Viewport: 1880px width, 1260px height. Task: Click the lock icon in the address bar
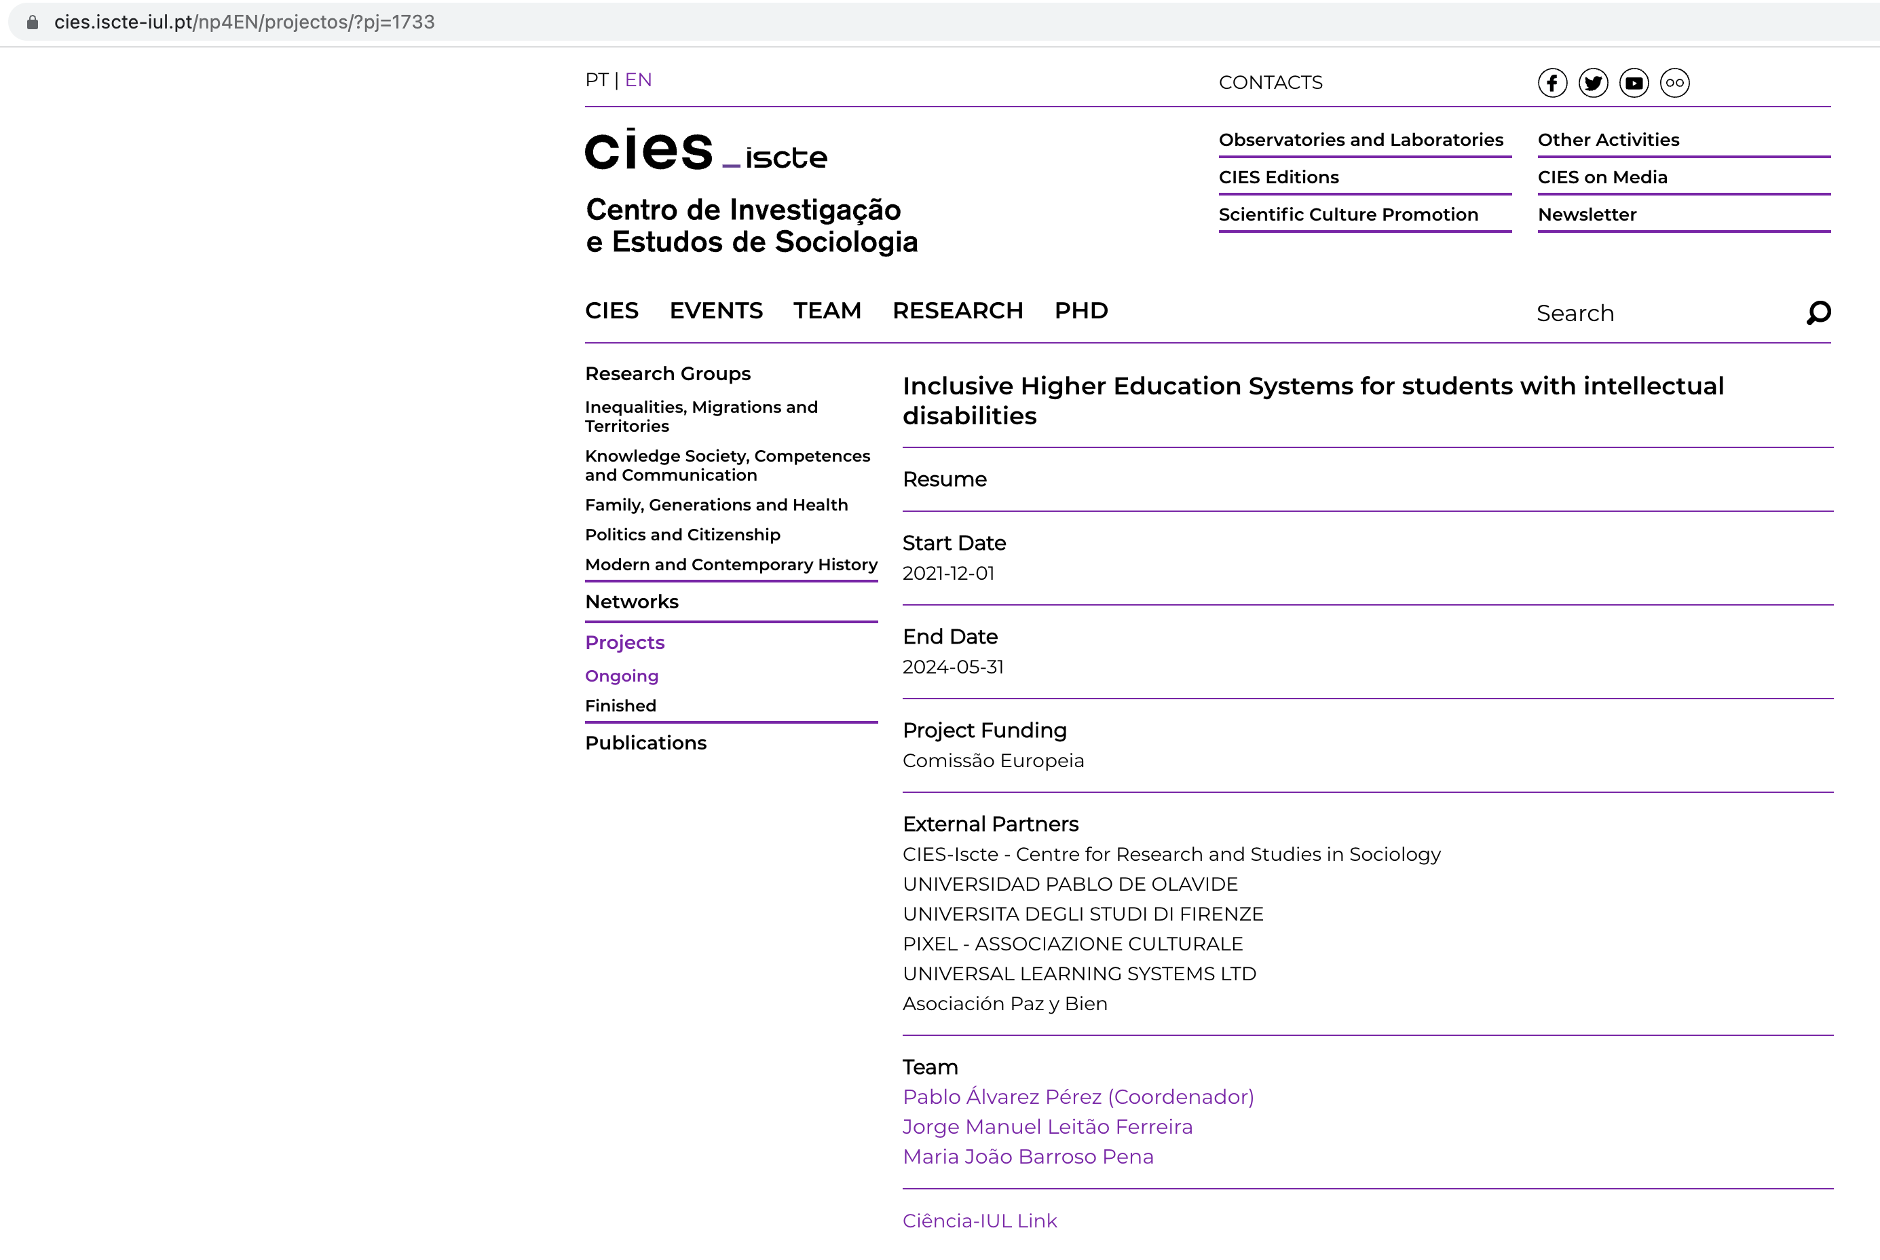[x=32, y=22]
